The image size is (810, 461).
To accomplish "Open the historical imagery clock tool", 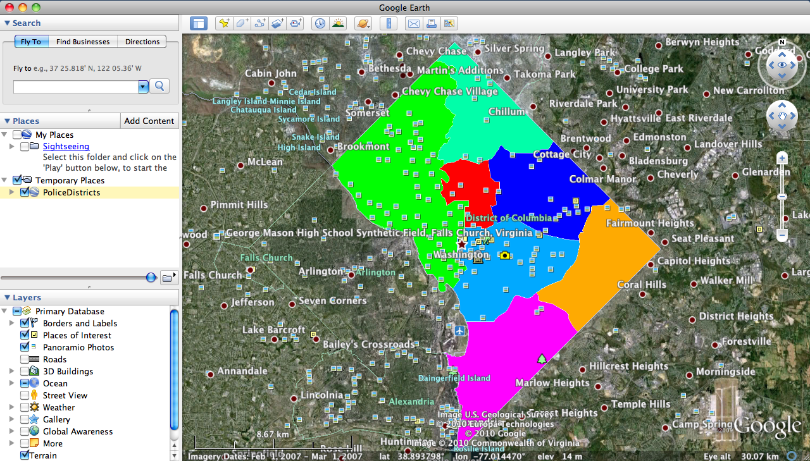I will coord(320,23).
